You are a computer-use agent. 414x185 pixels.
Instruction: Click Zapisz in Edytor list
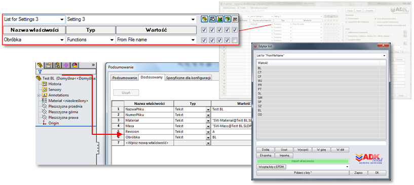(358, 173)
